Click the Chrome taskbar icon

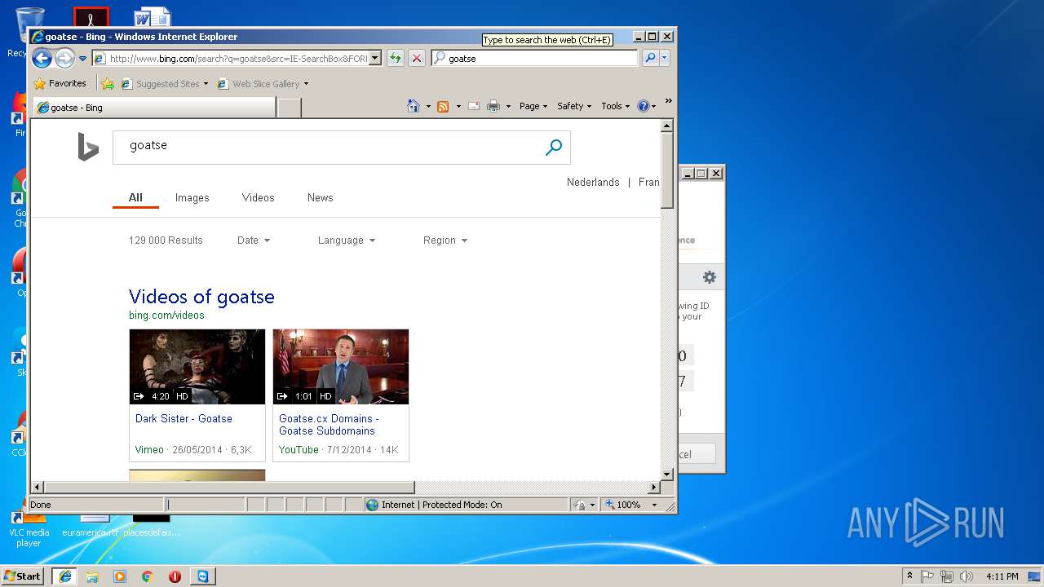(147, 576)
